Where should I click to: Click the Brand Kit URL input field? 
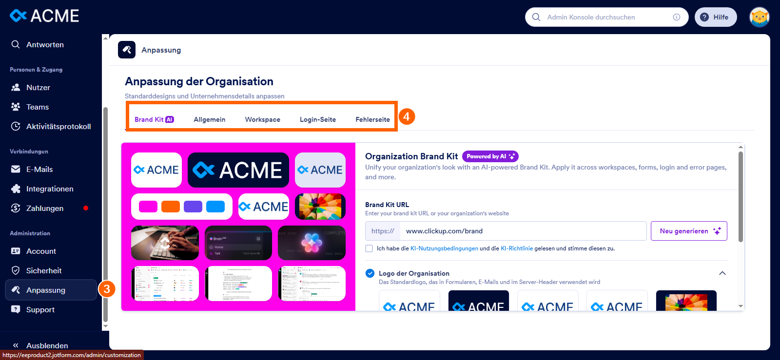(x=523, y=231)
